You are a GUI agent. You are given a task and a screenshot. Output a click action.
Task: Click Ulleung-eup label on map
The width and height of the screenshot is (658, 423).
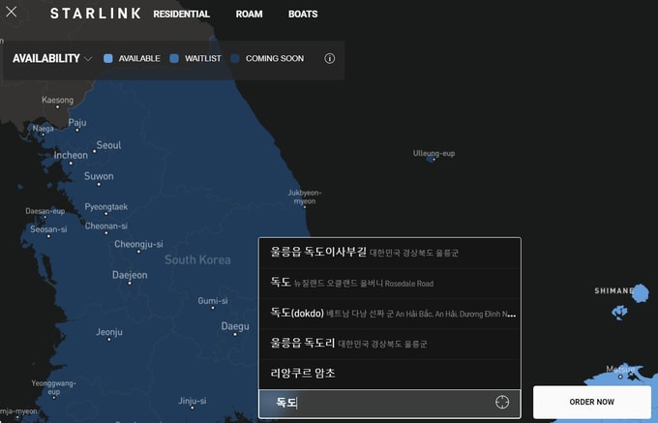point(434,154)
